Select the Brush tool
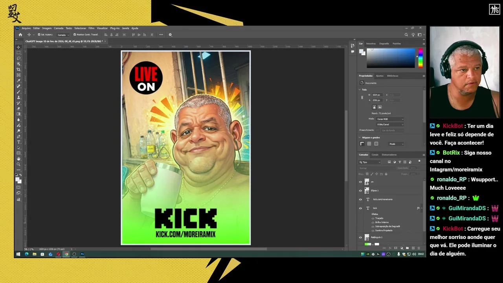The image size is (503, 283). click(18, 92)
